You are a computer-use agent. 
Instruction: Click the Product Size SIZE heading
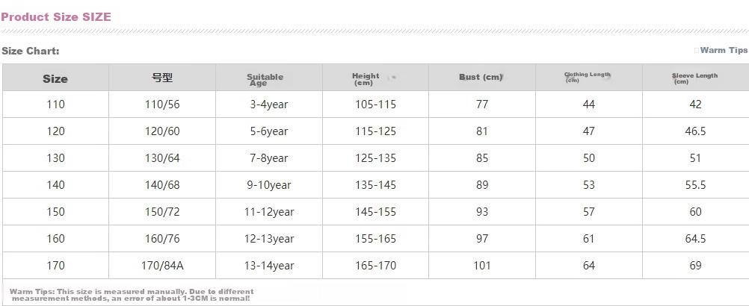pyautogui.click(x=56, y=17)
